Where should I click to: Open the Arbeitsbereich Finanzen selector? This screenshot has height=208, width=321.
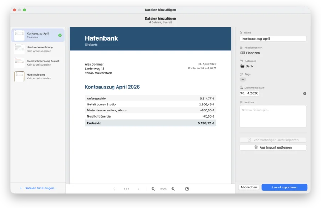click(250, 53)
